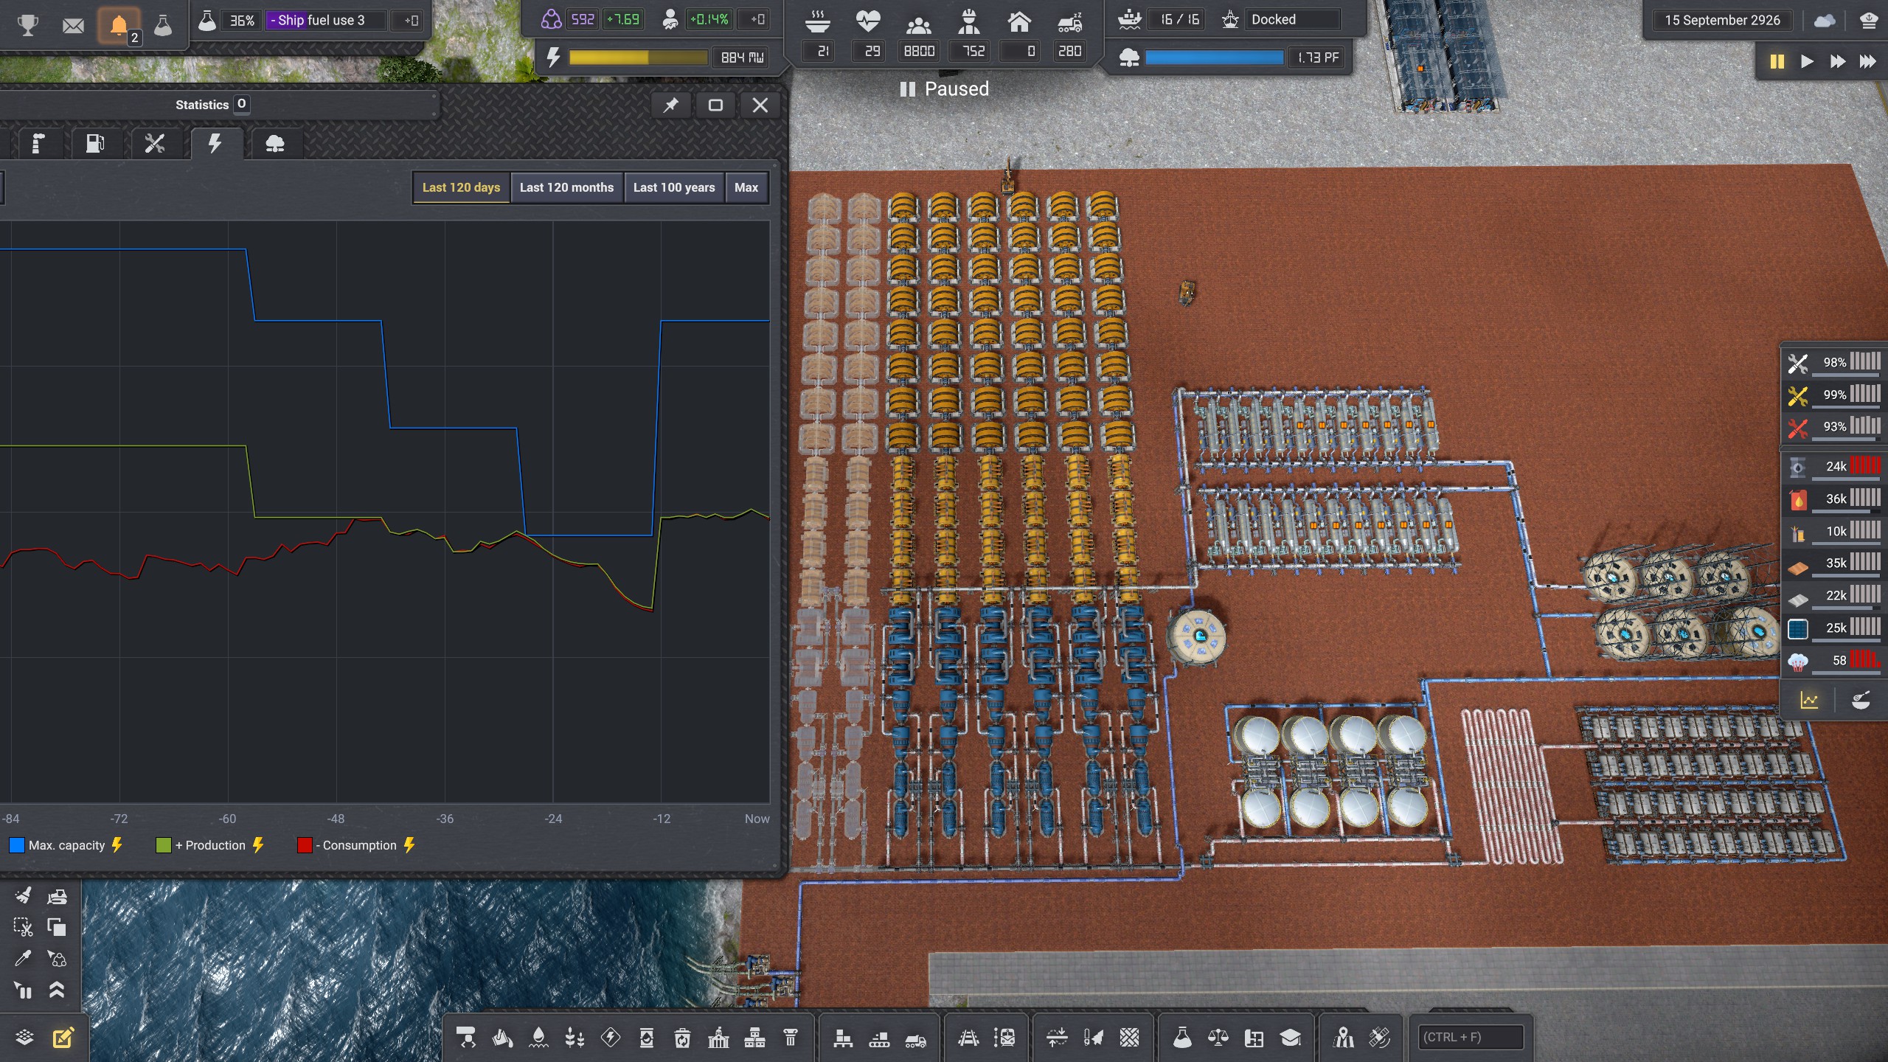This screenshot has width=1888, height=1062.
Task: Open the notifications bell icon
Action: (x=118, y=26)
